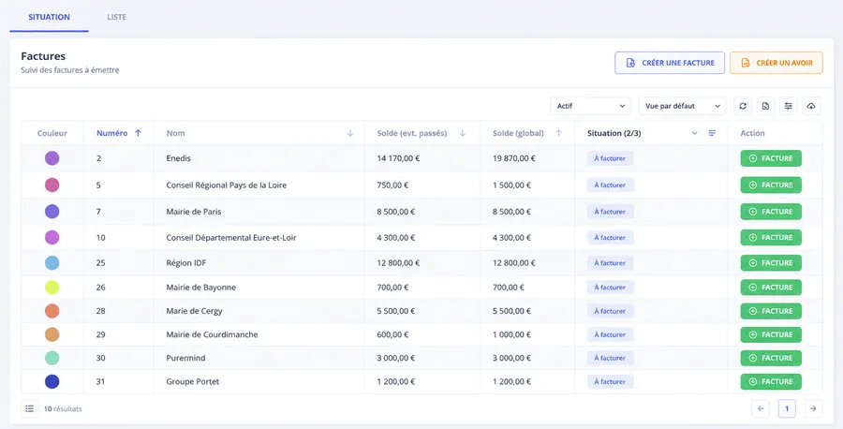This screenshot has width=843, height=429.
Task: Go to previous page arrow
Action: (x=761, y=409)
